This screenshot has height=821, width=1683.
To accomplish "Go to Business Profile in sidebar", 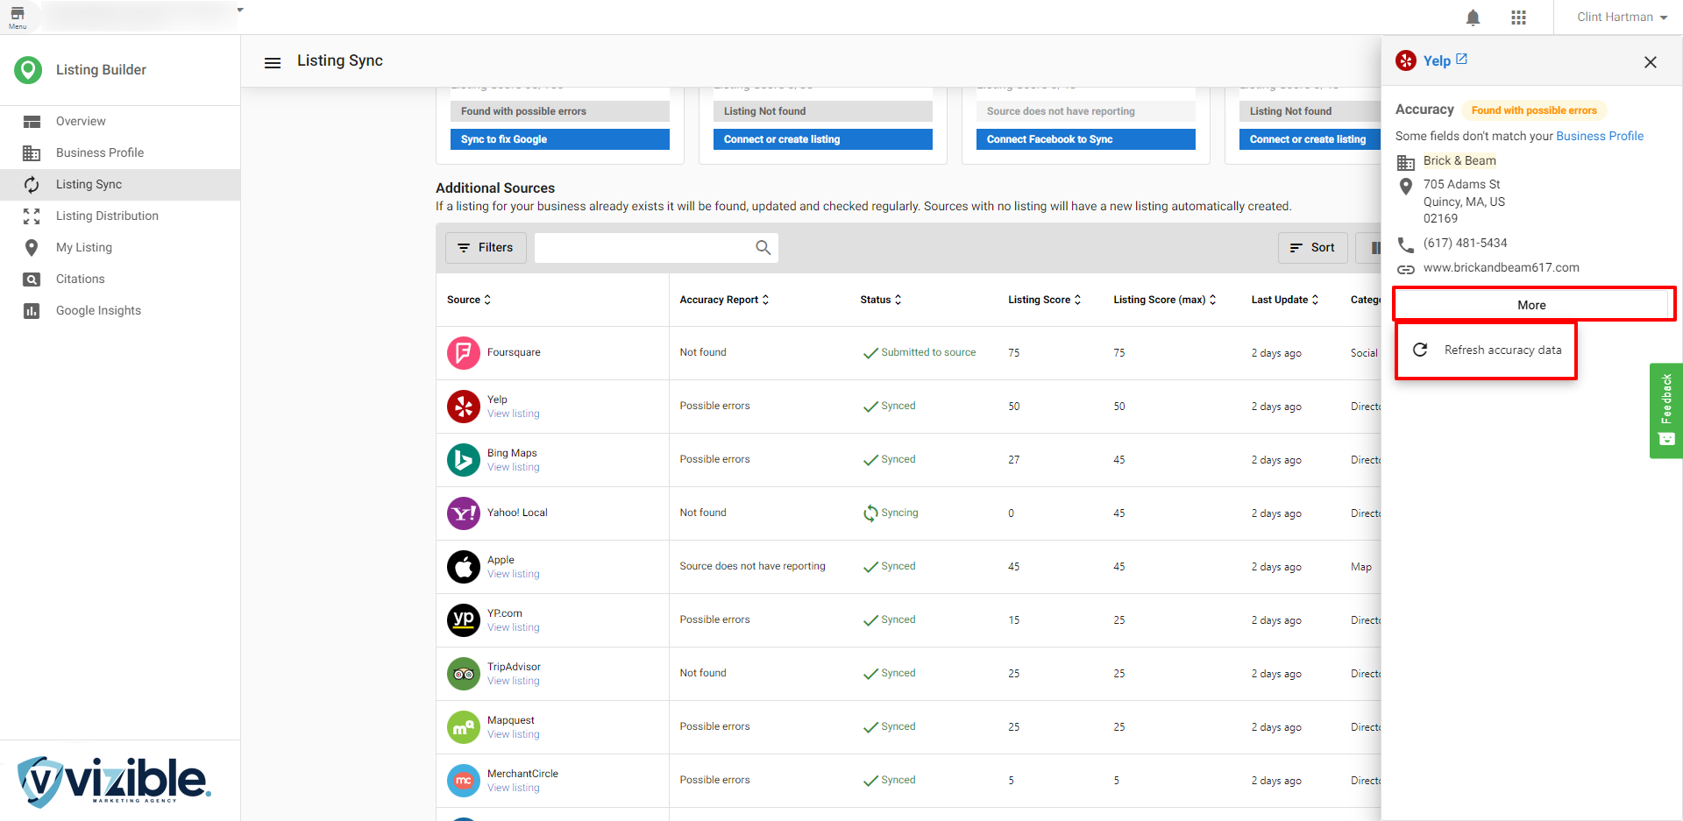I will tap(100, 153).
